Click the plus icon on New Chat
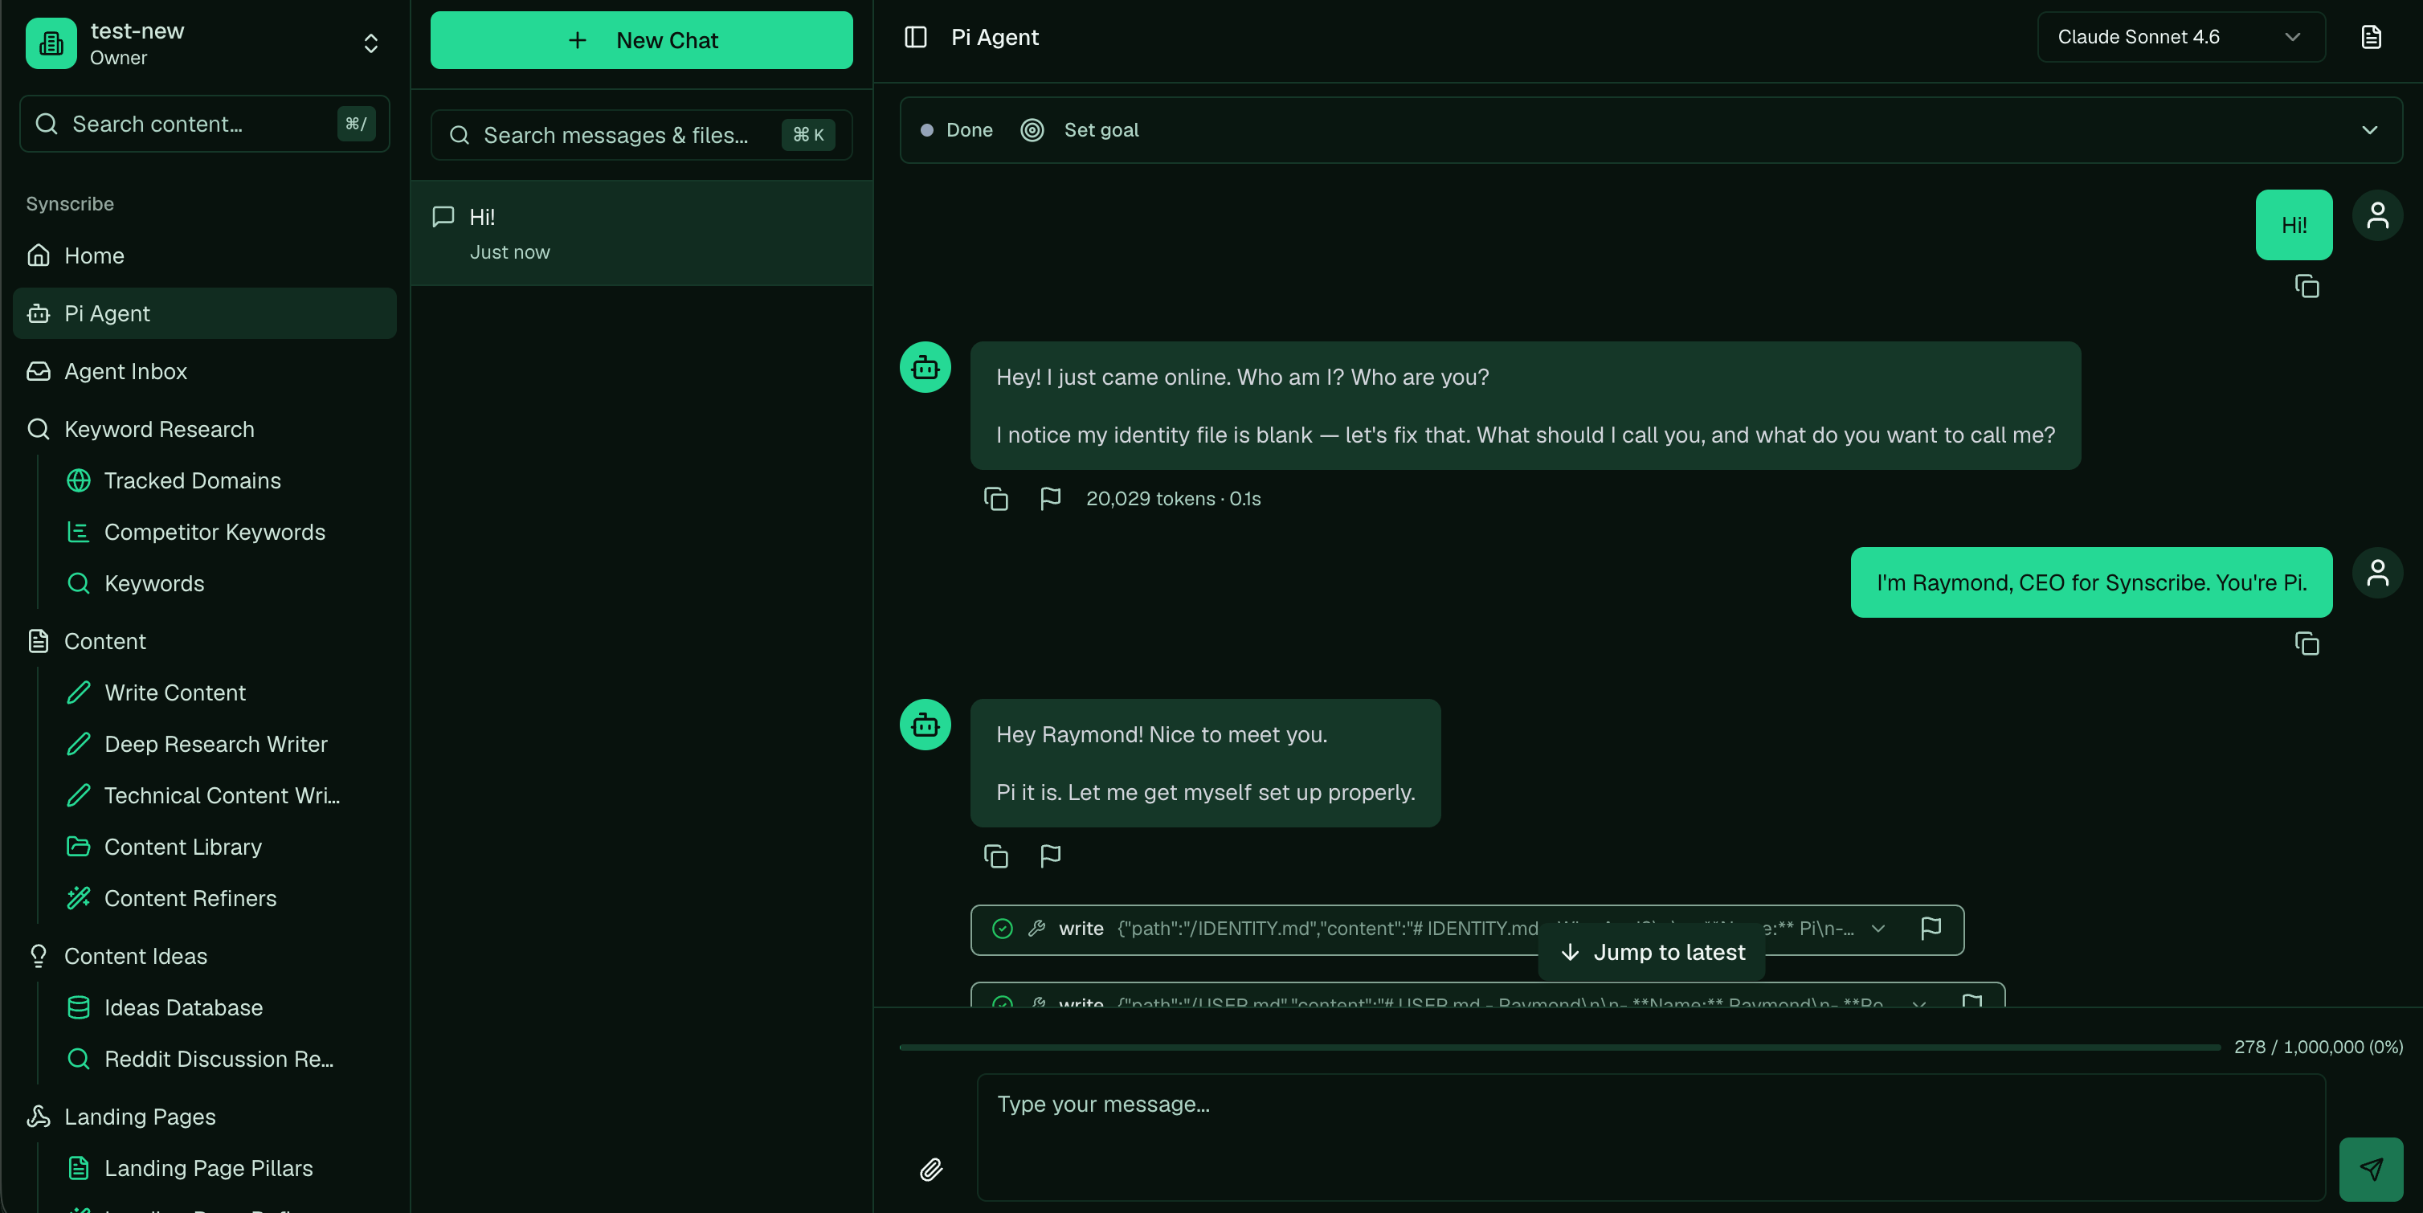2423x1213 pixels. pyautogui.click(x=578, y=39)
